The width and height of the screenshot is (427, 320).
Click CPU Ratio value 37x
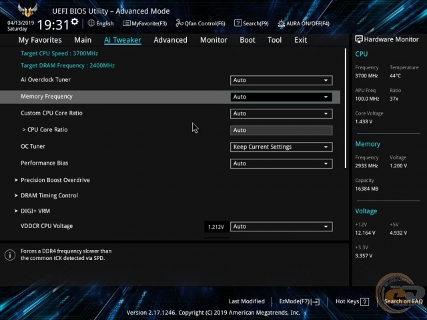coord(394,99)
